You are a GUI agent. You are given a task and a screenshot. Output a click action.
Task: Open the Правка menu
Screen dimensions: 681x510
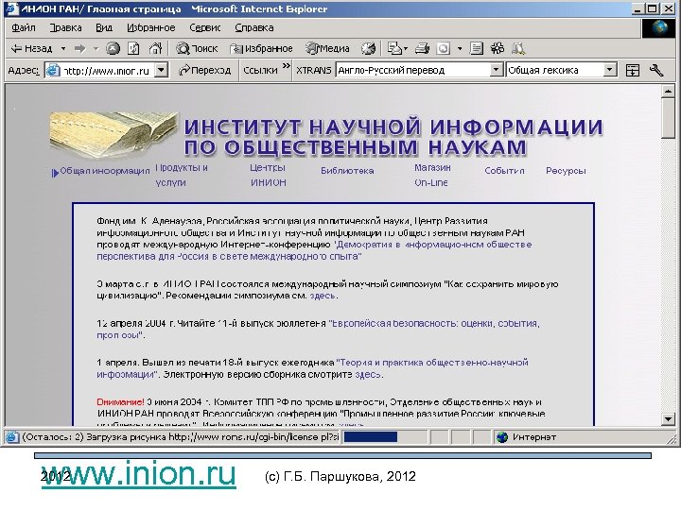65,27
